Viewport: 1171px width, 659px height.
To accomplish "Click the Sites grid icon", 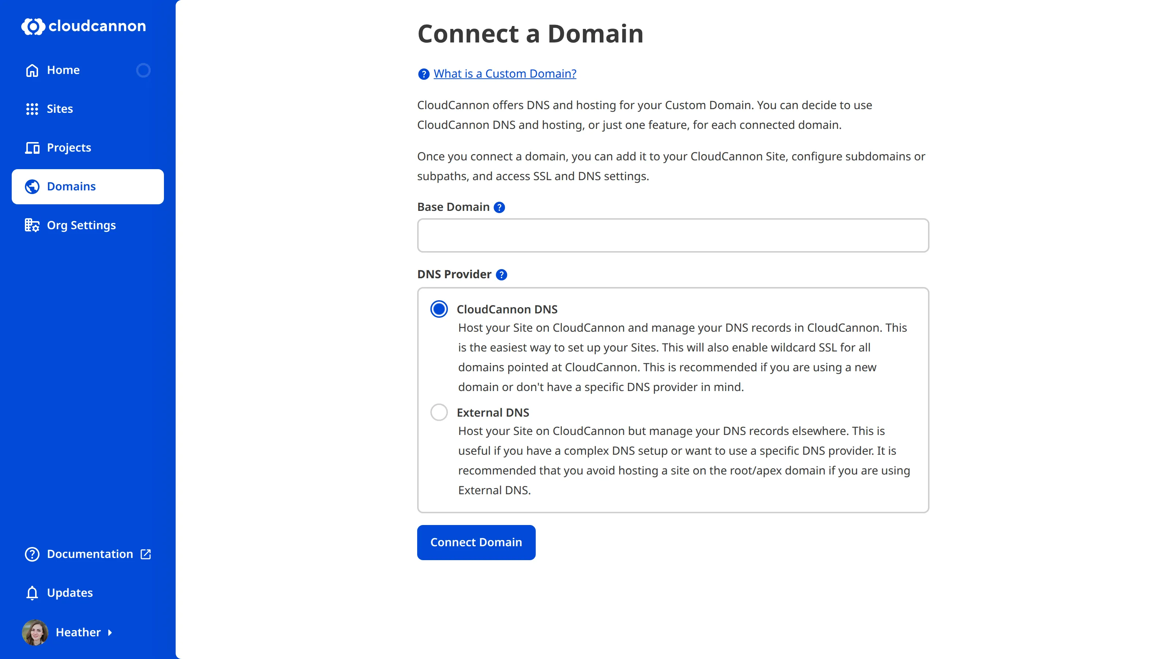I will point(32,109).
